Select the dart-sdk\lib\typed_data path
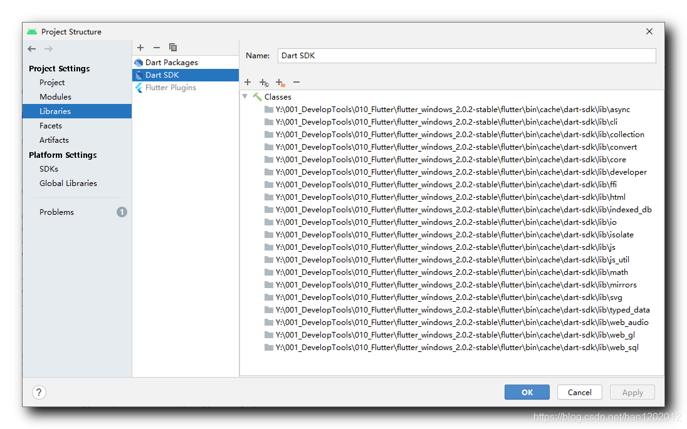 pyautogui.click(x=463, y=310)
